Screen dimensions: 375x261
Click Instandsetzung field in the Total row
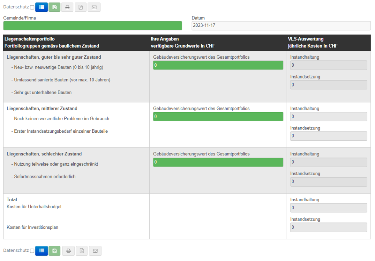click(x=328, y=227)
